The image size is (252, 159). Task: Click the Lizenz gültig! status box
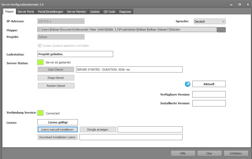click(x=58, y=122)
